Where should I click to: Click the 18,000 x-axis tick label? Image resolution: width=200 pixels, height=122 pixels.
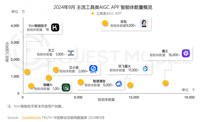click(189, 97)
